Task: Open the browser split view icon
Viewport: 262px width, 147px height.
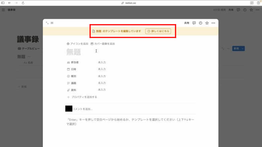Action: (259, 3)
